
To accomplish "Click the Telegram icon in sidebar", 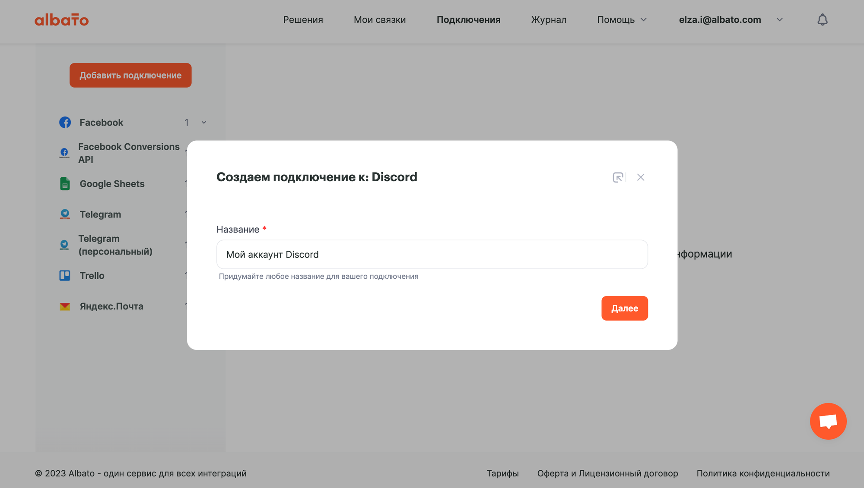I will click(65, 214).
